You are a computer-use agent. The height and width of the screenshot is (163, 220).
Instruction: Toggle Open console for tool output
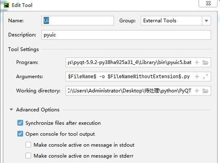tap(20, 134)
